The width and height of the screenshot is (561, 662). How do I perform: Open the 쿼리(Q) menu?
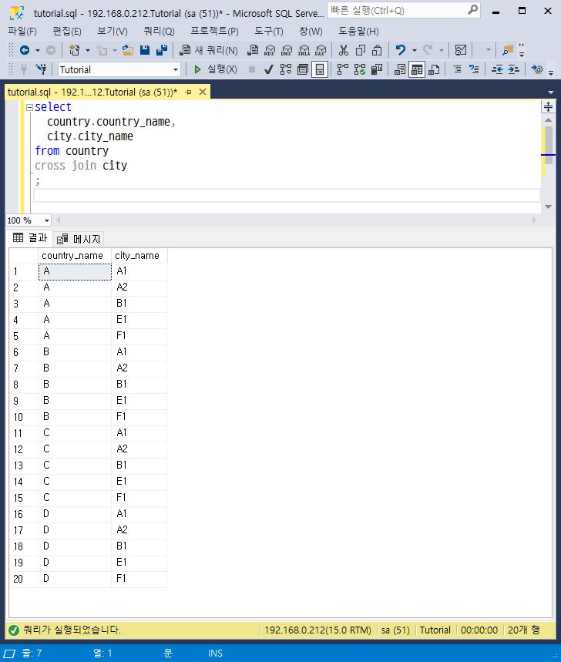pos(159,32)
